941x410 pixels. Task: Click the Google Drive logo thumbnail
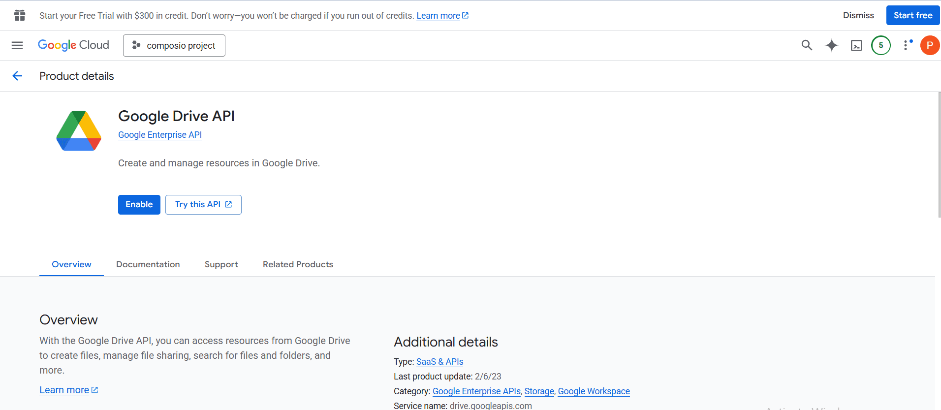pos(79,131)
